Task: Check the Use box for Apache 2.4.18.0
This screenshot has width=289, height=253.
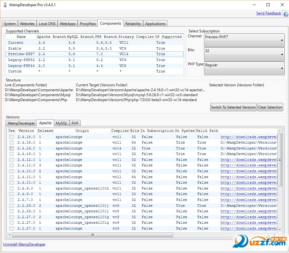Action: pyautogui.click(x=11, y=137)
